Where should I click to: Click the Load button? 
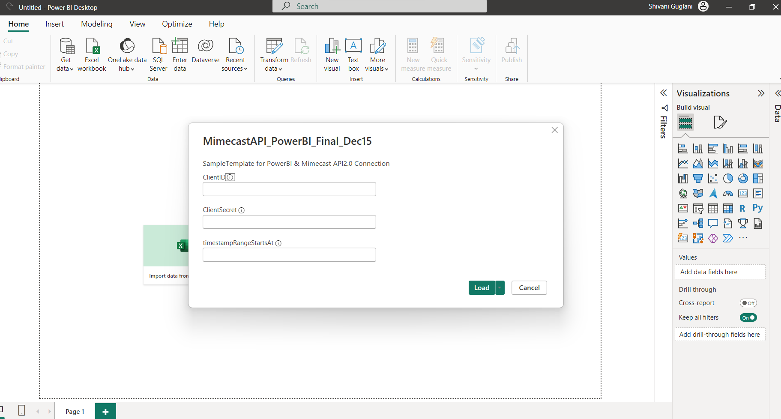(482, 288)
